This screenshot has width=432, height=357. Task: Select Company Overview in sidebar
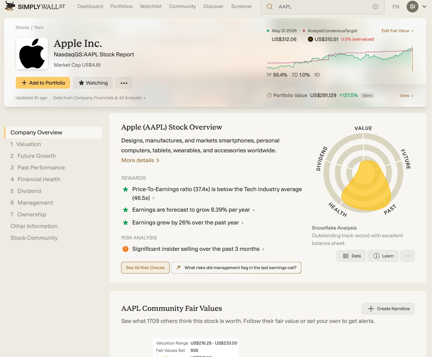[53, 133]
